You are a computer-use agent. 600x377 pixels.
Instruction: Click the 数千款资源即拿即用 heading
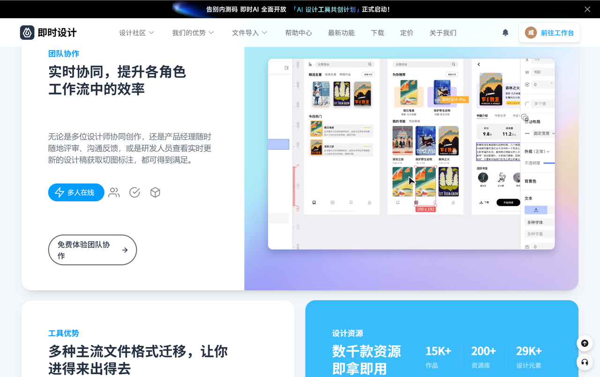coord(366,360)
